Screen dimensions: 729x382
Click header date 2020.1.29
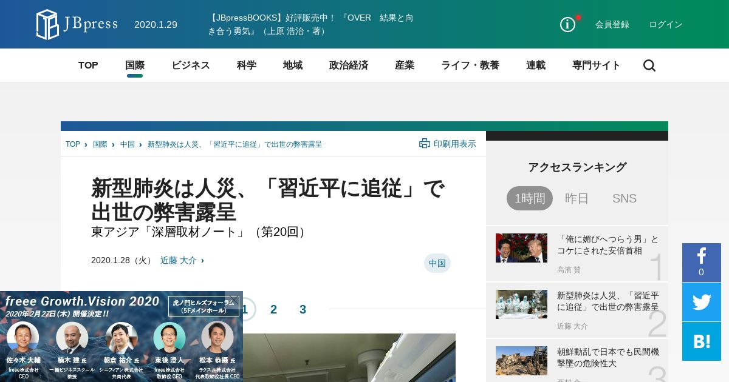coord(156,25)
